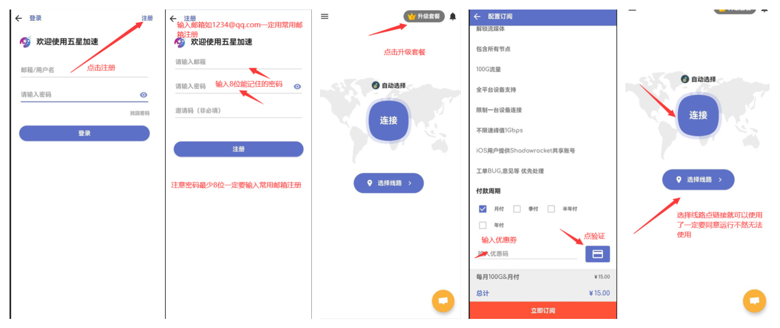This screenshot has height=328, width=780.
Task: Open chat bubble below 升级套餐 screen
Action: [x=443, y=300]
